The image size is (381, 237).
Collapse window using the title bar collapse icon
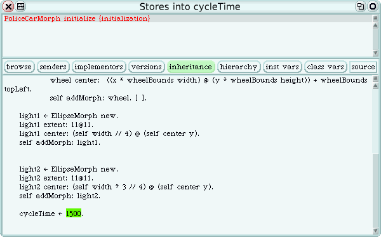pyautogui.click(x=373, y=6)
